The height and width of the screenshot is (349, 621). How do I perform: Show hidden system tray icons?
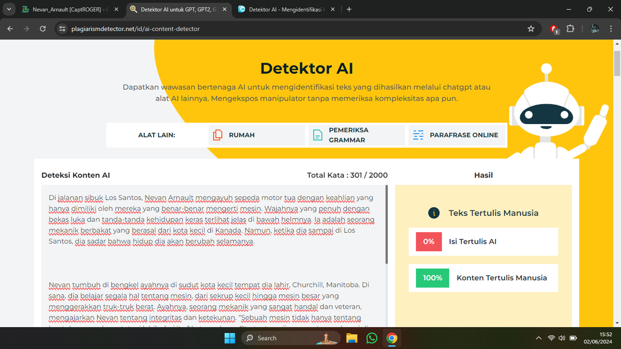click(x=539, y=338)
